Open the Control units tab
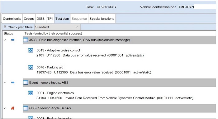 (12, 18)
